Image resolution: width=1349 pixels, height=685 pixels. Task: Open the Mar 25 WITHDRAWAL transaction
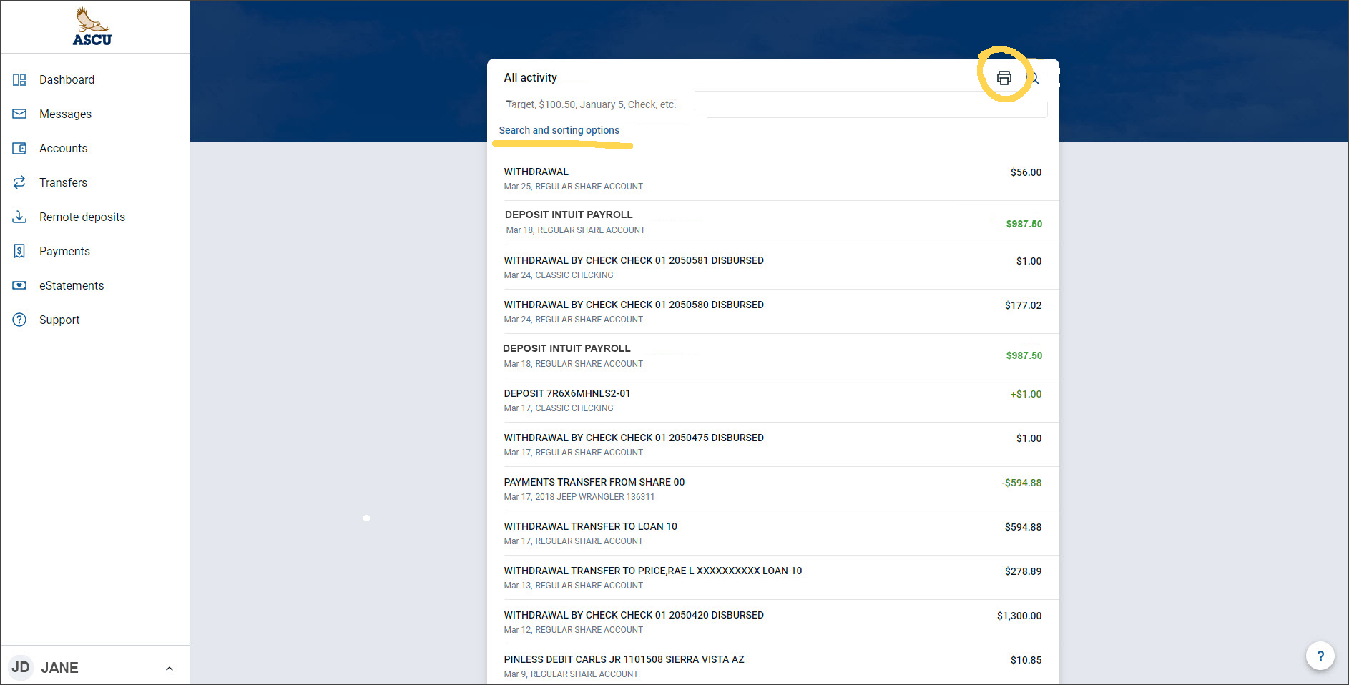[772, 179]
